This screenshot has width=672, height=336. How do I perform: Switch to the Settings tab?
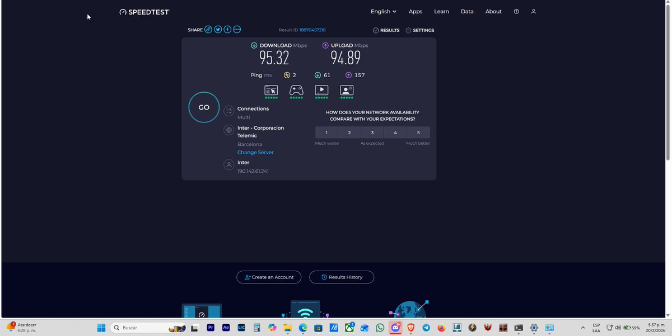(420, 30)
